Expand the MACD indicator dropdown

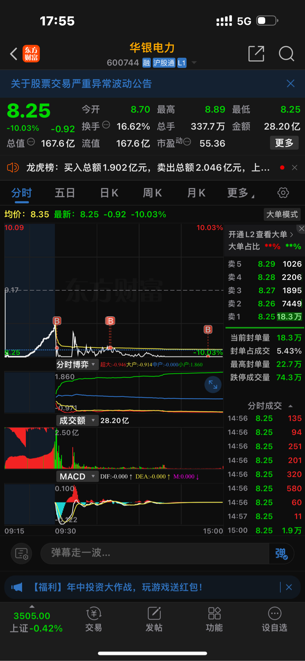coord(77,476)
